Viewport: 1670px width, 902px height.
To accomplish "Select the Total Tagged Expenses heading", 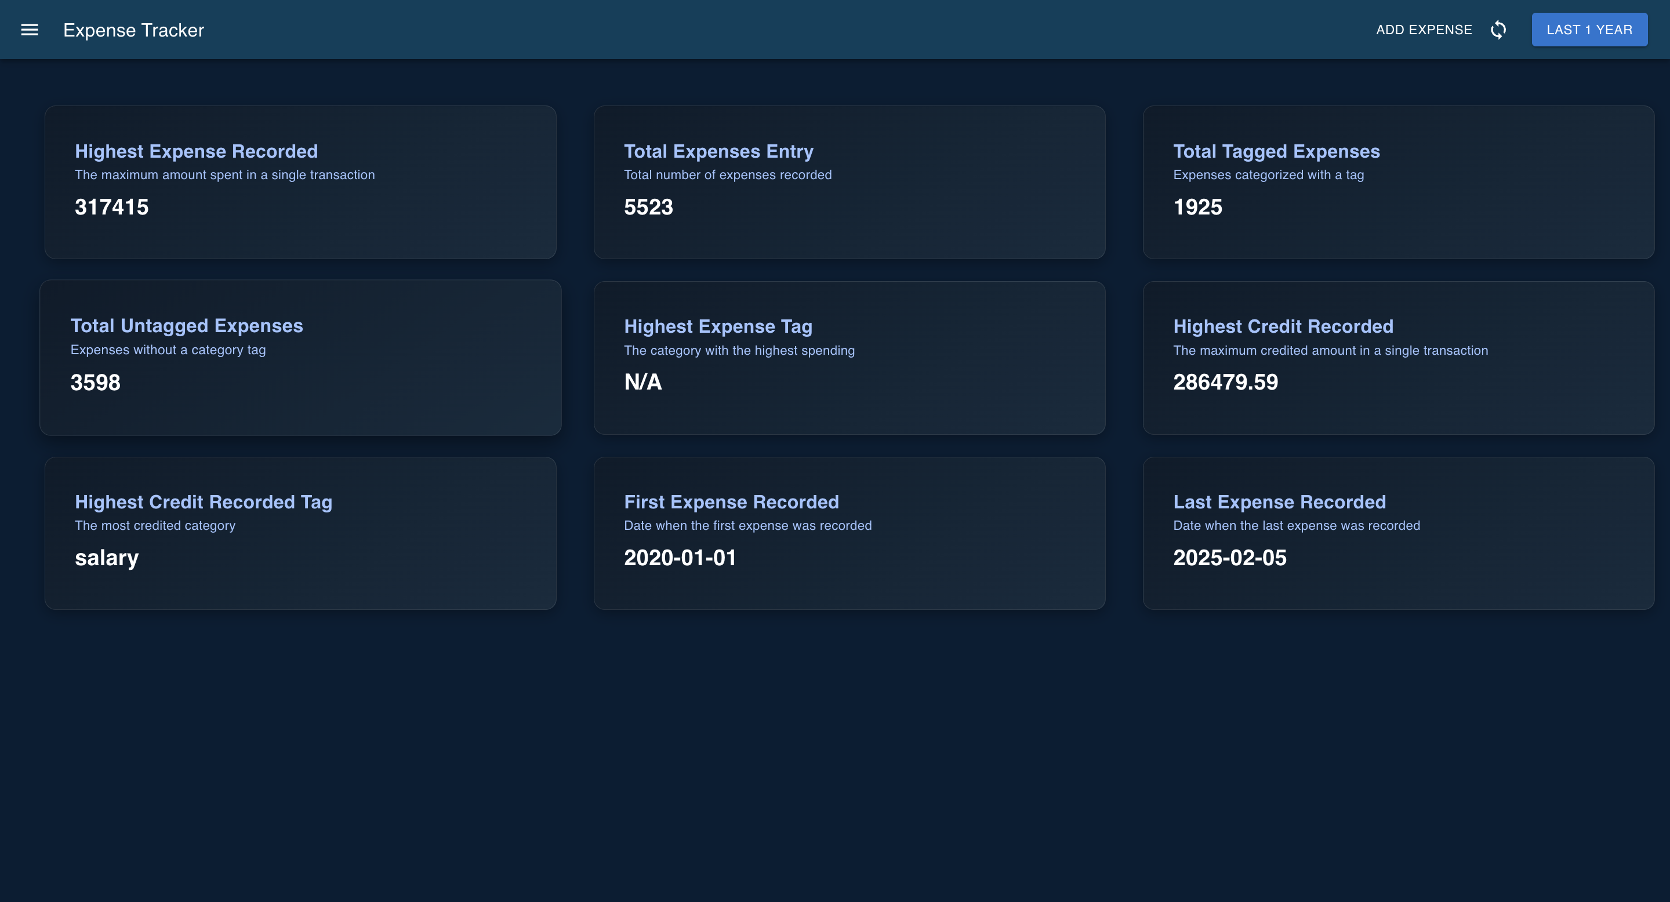I will [x=1276, y=151].
